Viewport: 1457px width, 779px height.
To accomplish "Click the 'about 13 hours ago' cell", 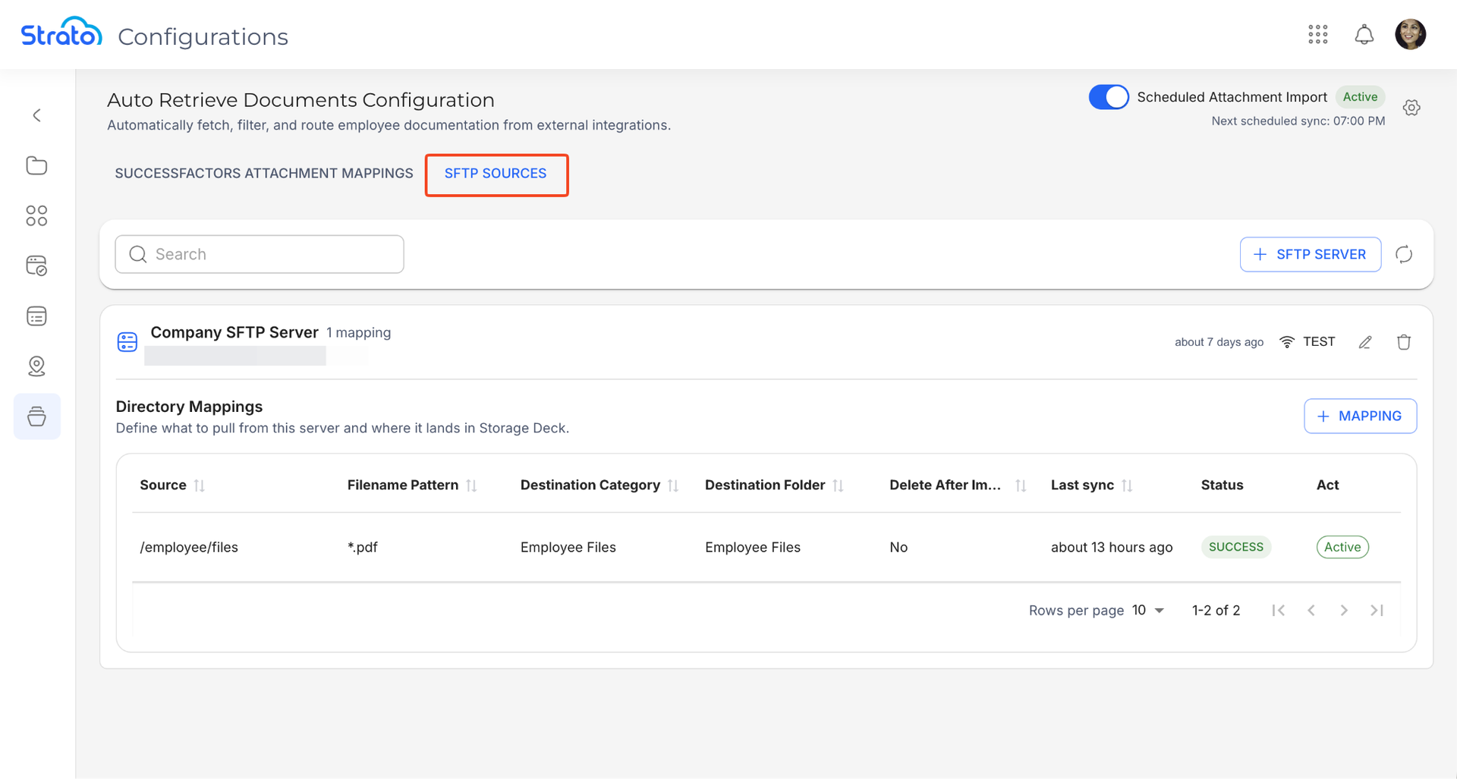I will point(1112,548).
